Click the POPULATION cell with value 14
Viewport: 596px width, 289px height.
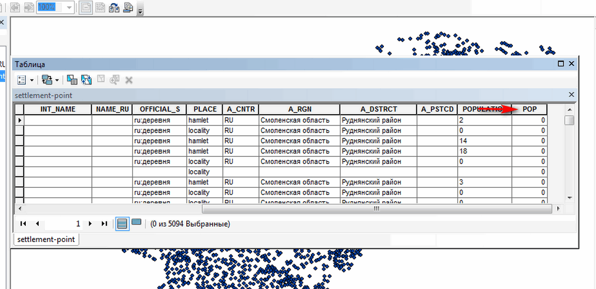(485, 141)
